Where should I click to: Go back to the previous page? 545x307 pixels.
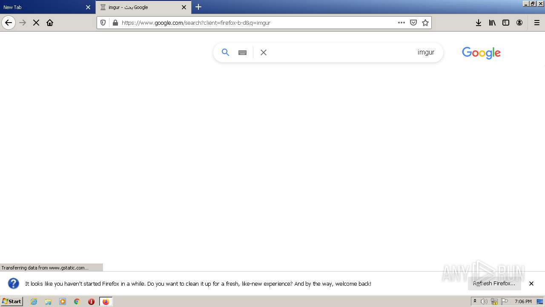coord(9,23)
